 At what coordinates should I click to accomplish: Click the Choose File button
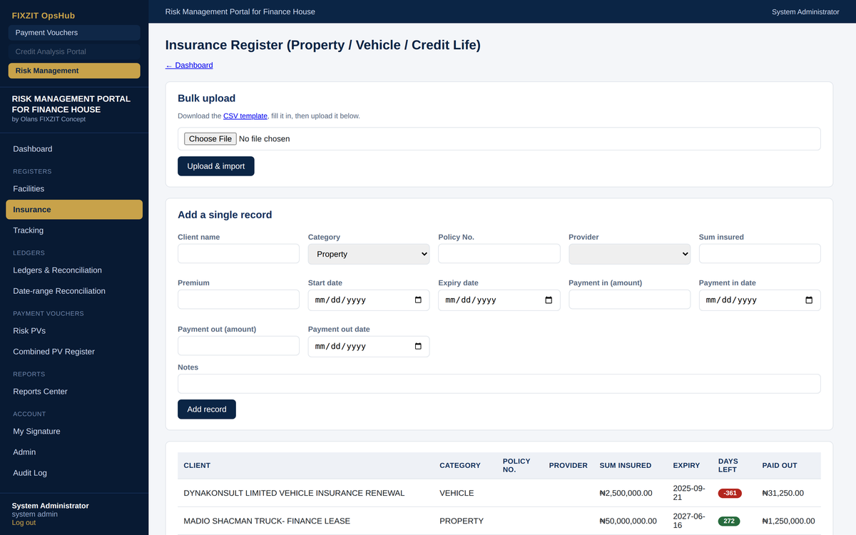[x=210, y=139]
